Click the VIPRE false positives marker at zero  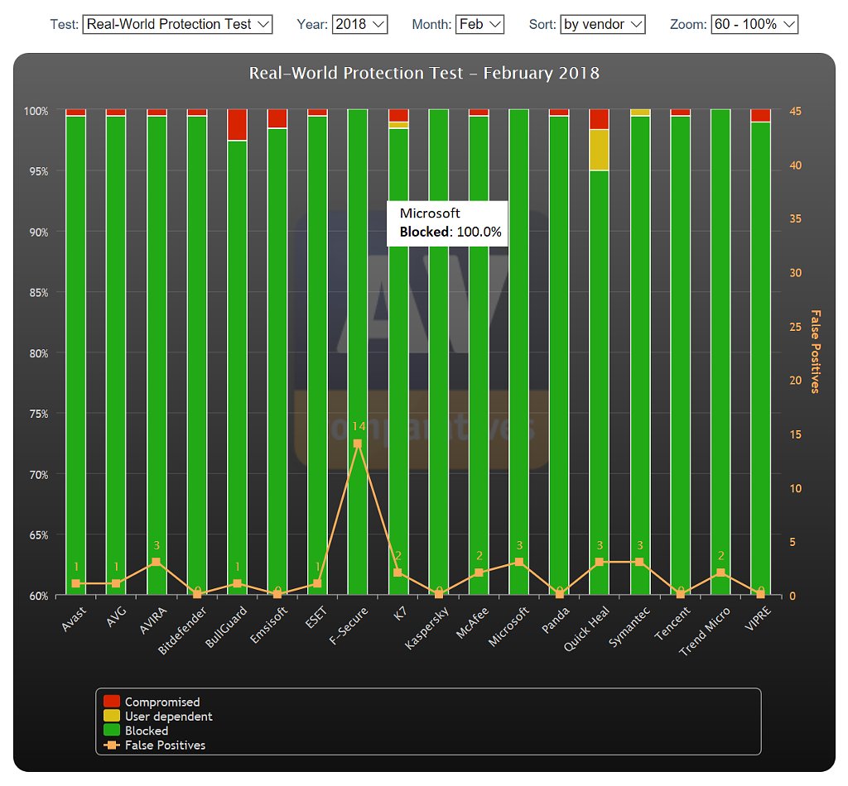tap(760, 594)
